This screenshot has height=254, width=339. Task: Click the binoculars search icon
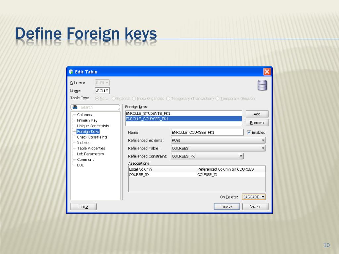click(x=75, y=107)
